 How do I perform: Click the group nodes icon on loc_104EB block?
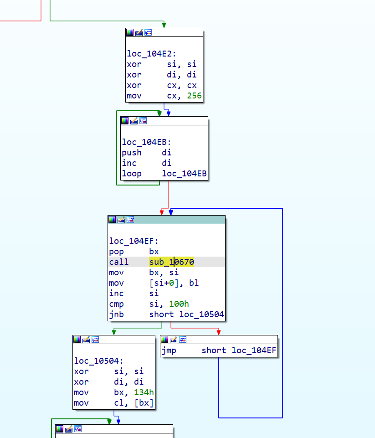(x=143, y=121)
